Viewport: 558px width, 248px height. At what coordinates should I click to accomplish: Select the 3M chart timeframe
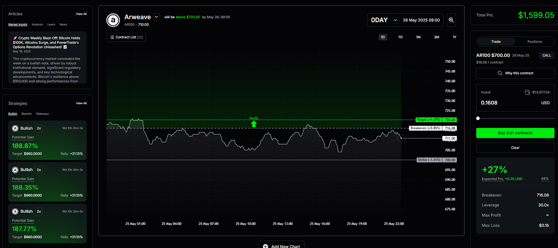coord(436,37)
